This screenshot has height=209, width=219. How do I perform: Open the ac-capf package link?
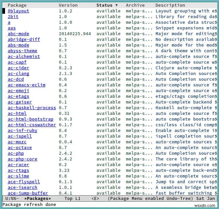click(x=17, y=62)
